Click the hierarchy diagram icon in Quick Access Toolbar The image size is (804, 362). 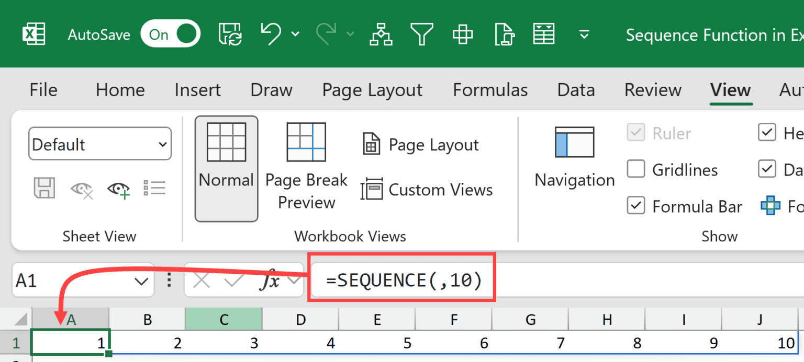pos(381,33)
